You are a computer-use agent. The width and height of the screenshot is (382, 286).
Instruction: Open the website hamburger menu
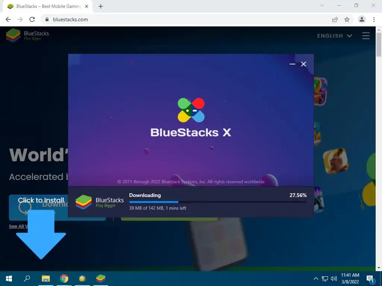[x=366, y=36]
